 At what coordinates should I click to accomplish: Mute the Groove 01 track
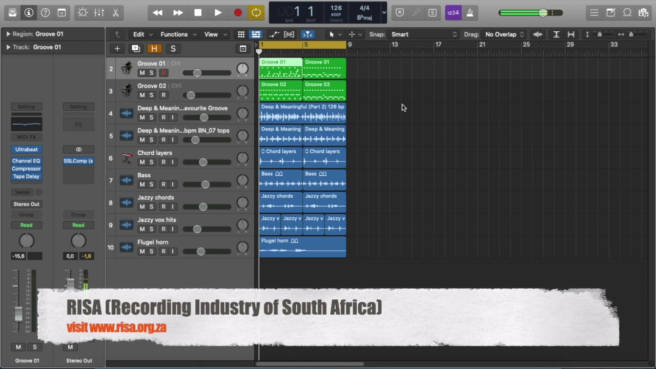142,73
